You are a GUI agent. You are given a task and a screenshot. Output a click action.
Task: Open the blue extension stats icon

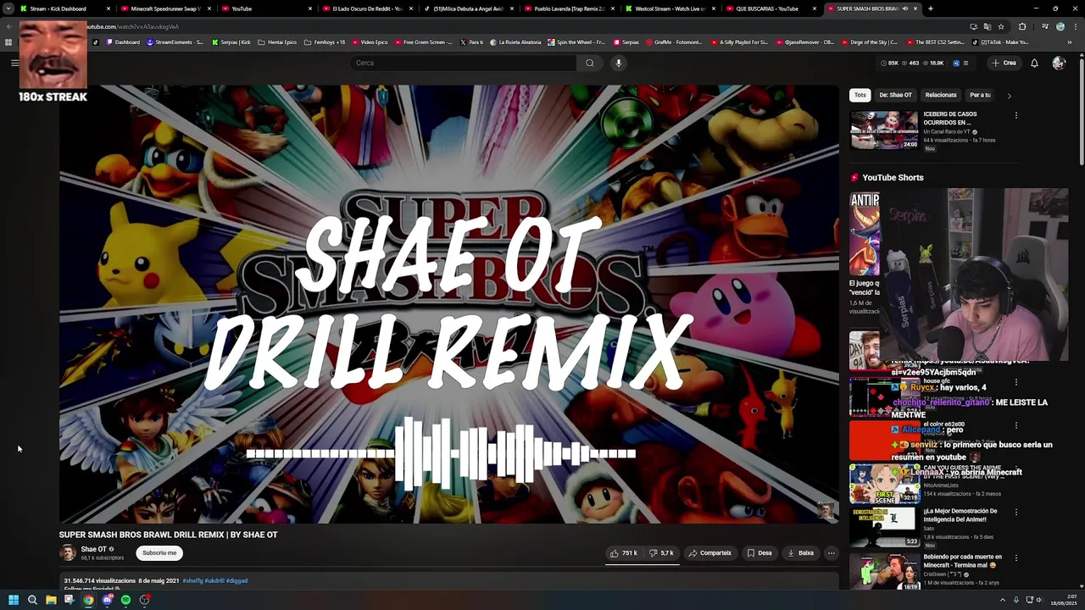click(x=956, y=63)
